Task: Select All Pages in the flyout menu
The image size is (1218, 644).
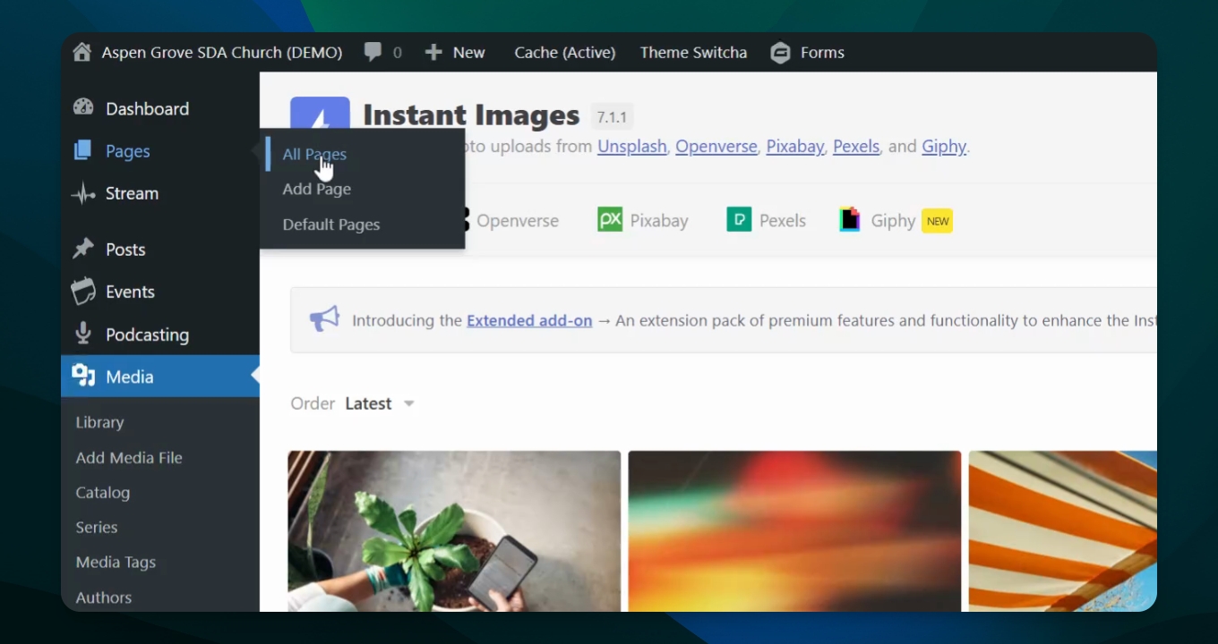Action: [x=314, y=154]
